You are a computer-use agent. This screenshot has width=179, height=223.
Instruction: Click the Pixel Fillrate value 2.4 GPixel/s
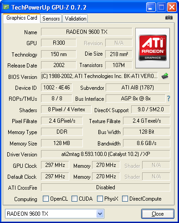click(x=62, y=121)
